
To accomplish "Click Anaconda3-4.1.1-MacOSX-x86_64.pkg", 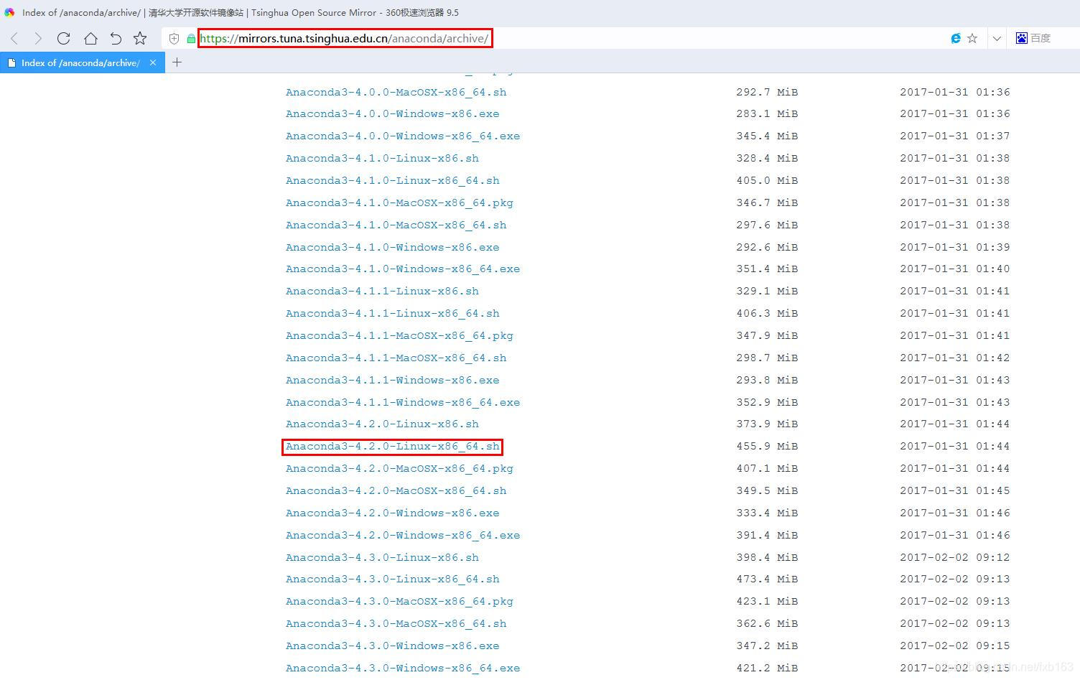I will pyautogui.click(x=399, y=336).
